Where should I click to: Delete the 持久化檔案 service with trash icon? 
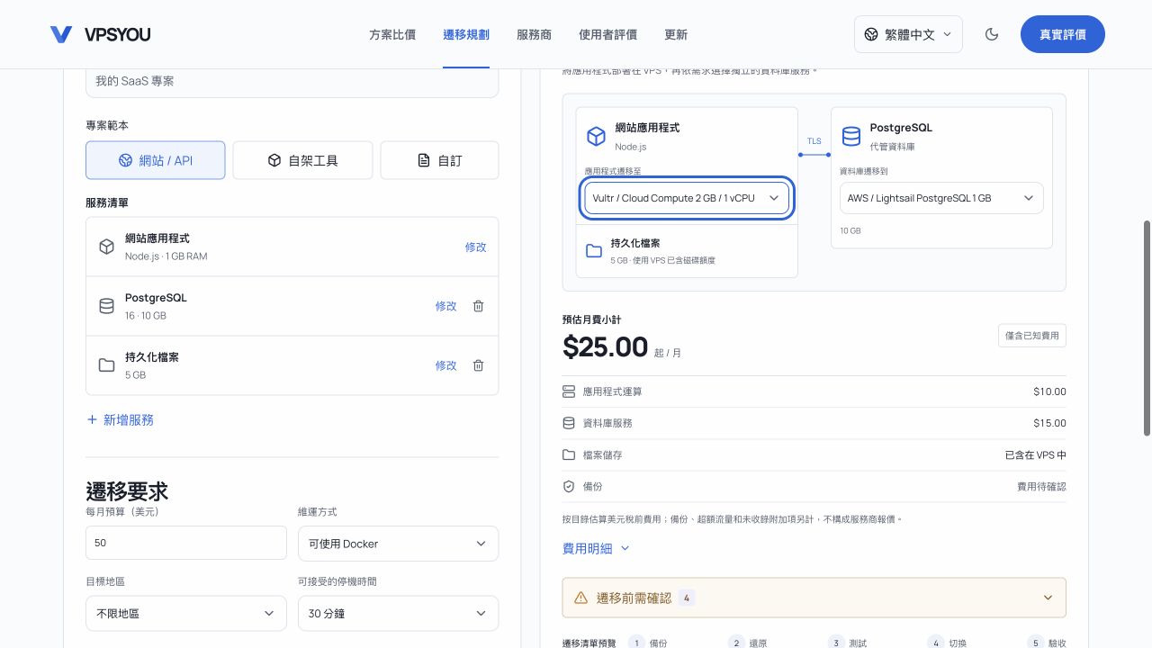[479, 365]
